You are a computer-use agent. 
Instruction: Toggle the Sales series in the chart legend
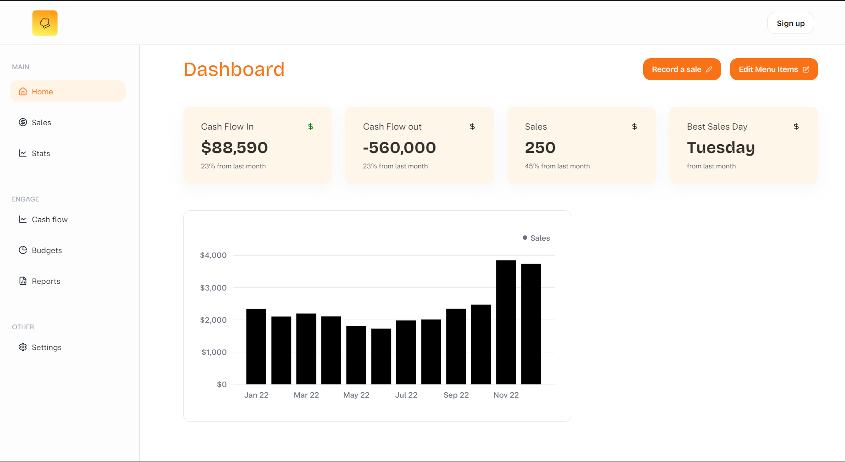coord(536,238)
